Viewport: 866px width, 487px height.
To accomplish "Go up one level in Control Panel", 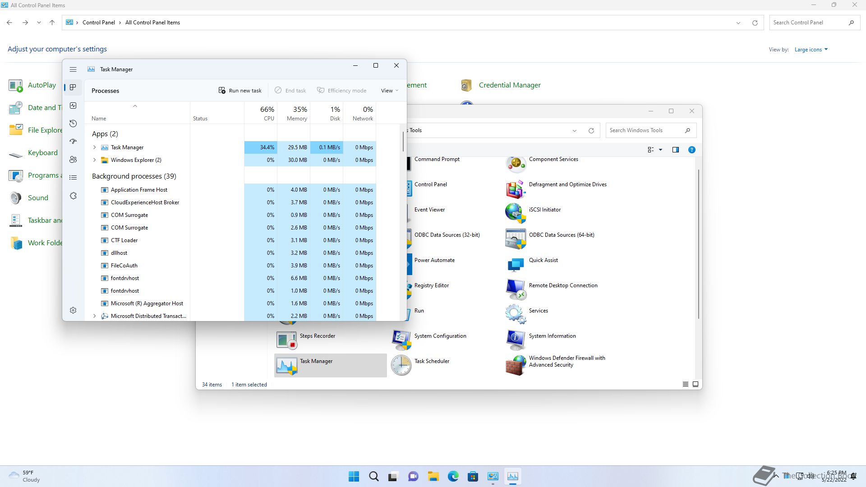I will tap(52, 23).
